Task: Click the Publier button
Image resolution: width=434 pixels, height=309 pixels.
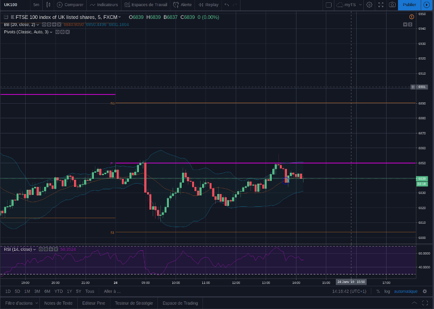Action: (409, 5)
